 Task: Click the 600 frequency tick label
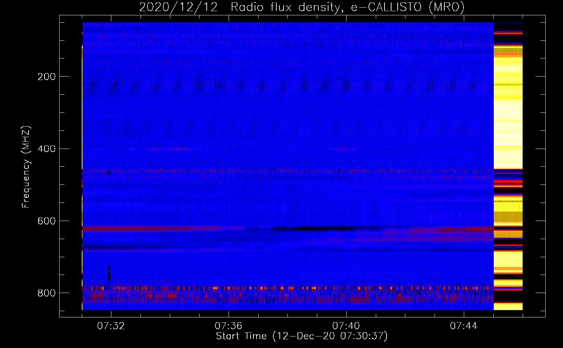point(47,221)
